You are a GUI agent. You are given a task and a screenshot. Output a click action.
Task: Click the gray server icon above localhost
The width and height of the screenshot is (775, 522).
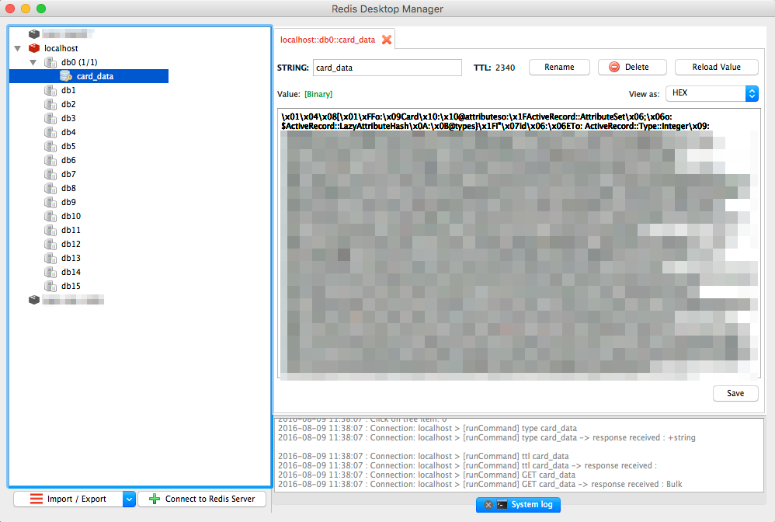(34, 33)
